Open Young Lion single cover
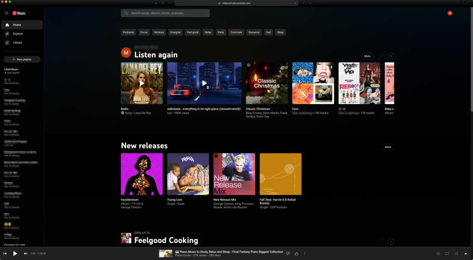Image resolution: width=473 pixels, height=260 pixels. 188,174
